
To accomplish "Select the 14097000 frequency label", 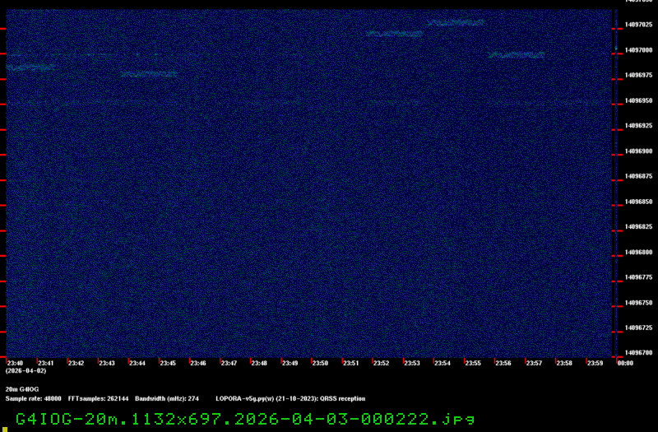I will point(639,50).
